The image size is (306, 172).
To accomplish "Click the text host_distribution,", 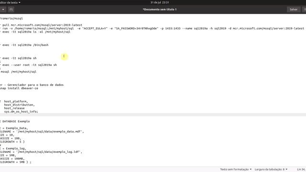I will pos(19,105).
